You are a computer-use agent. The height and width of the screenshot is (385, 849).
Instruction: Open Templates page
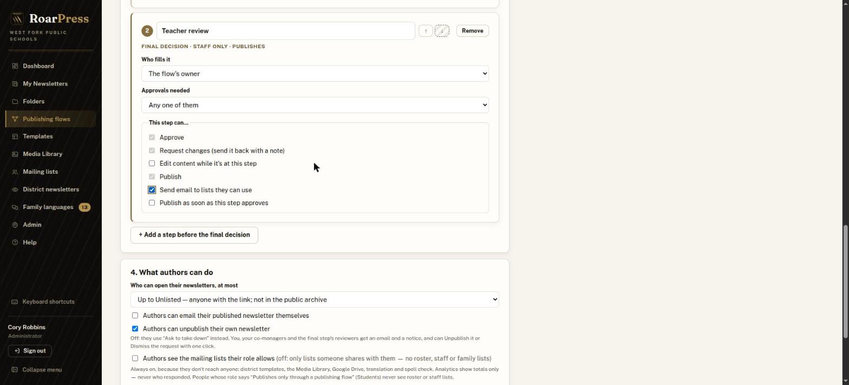click(51, 136)
